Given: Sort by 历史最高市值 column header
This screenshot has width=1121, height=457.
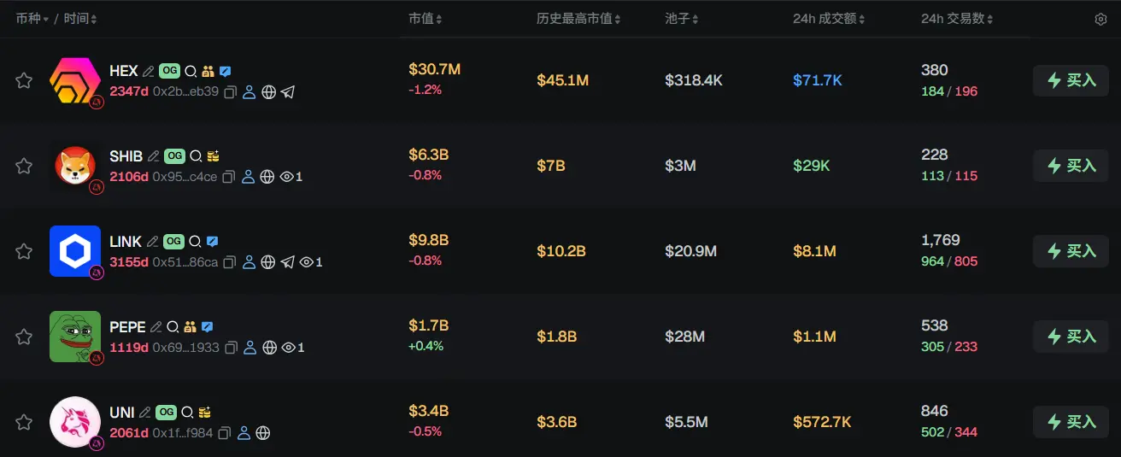Looking at the screenshot, I should (578, 19).
